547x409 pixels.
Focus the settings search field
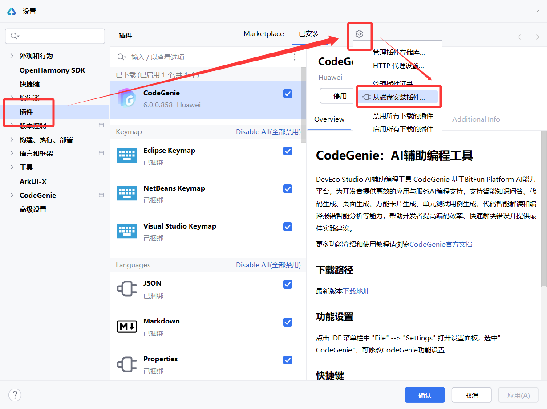point(55,36)
